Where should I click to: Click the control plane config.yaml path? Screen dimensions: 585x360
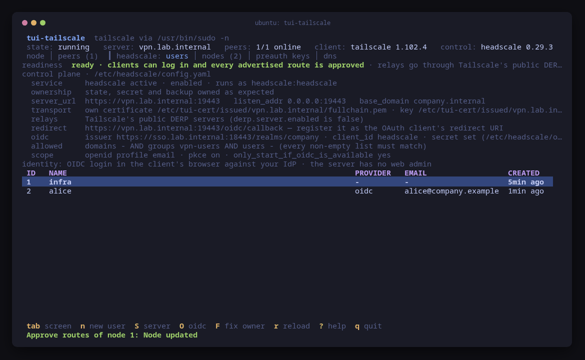152,74
